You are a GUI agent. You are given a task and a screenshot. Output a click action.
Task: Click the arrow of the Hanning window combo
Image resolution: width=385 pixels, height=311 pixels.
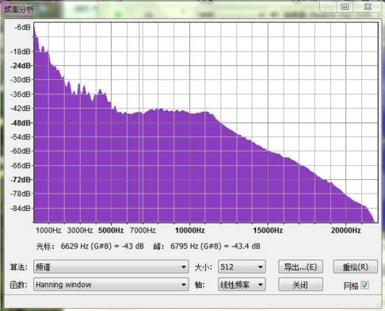[x=184, y=285]
